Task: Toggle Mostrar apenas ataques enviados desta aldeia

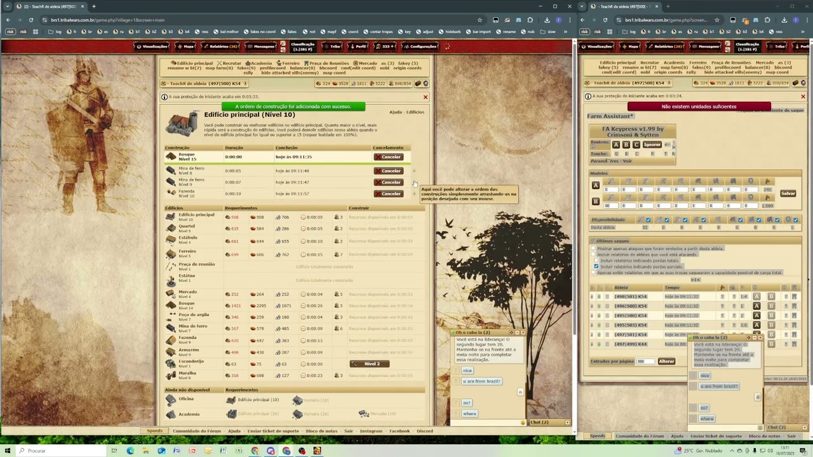Action: (x=593, y=249)
